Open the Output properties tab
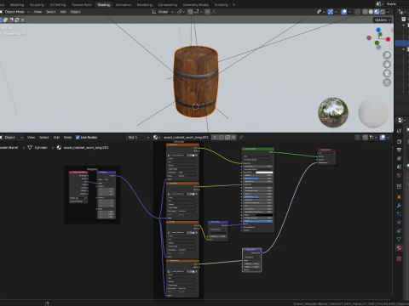409x306 pixels. (x=399, y=150)
